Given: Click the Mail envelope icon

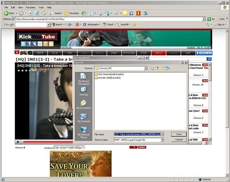Looking at the screenshot, I should [92, 13].
